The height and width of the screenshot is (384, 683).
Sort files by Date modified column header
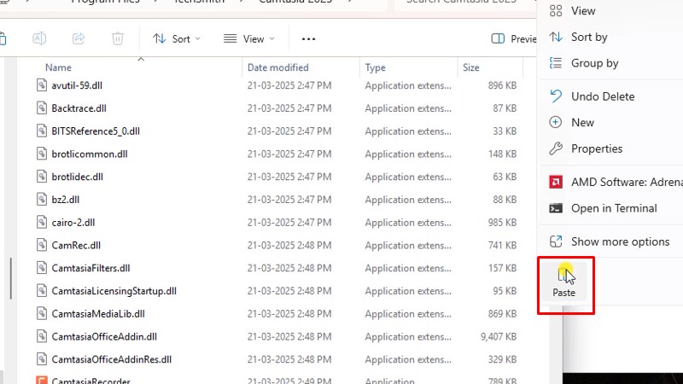[x=277, y=67]
